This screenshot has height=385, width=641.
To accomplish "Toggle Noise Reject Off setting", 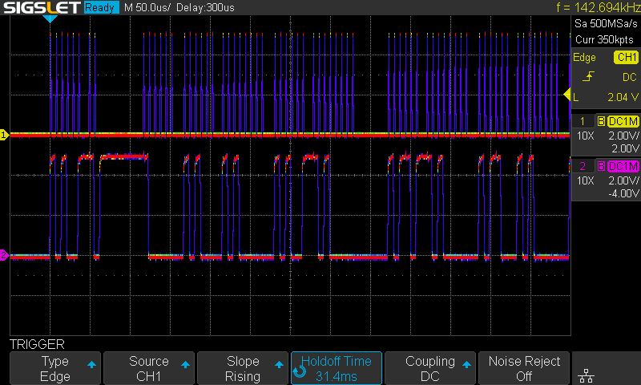I will coord(524,368).
